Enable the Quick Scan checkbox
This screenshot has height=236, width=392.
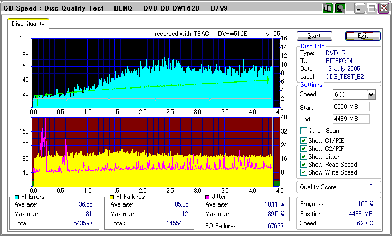[x=303, y=131]
